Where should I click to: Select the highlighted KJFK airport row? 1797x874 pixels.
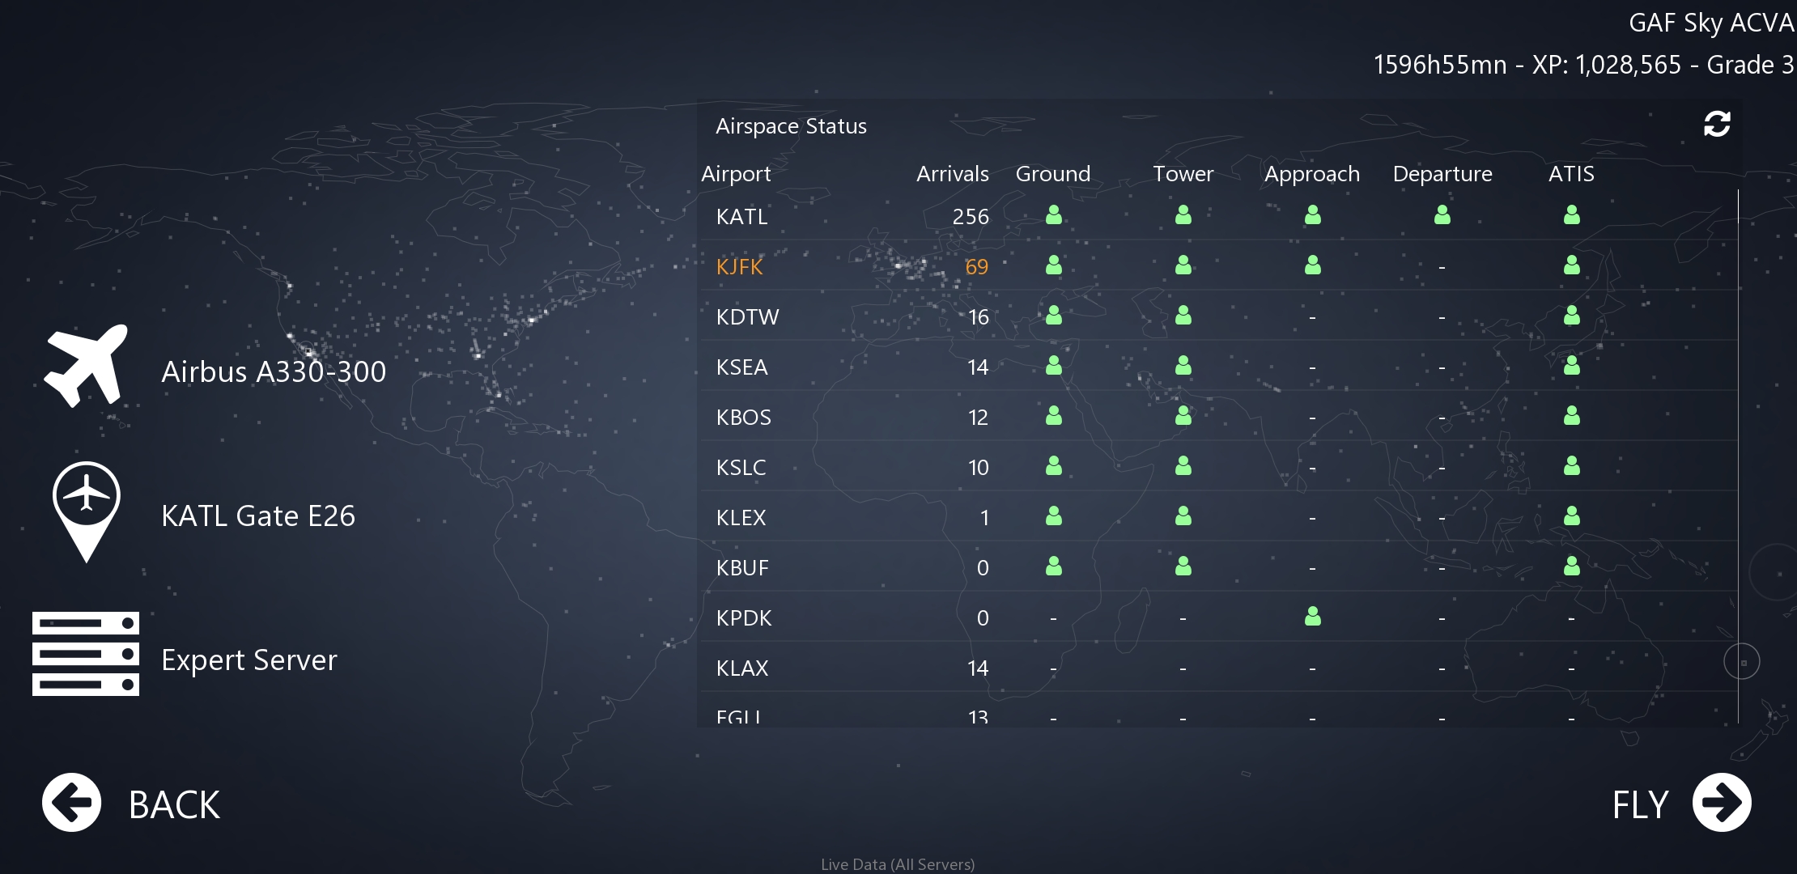point(739,266)
